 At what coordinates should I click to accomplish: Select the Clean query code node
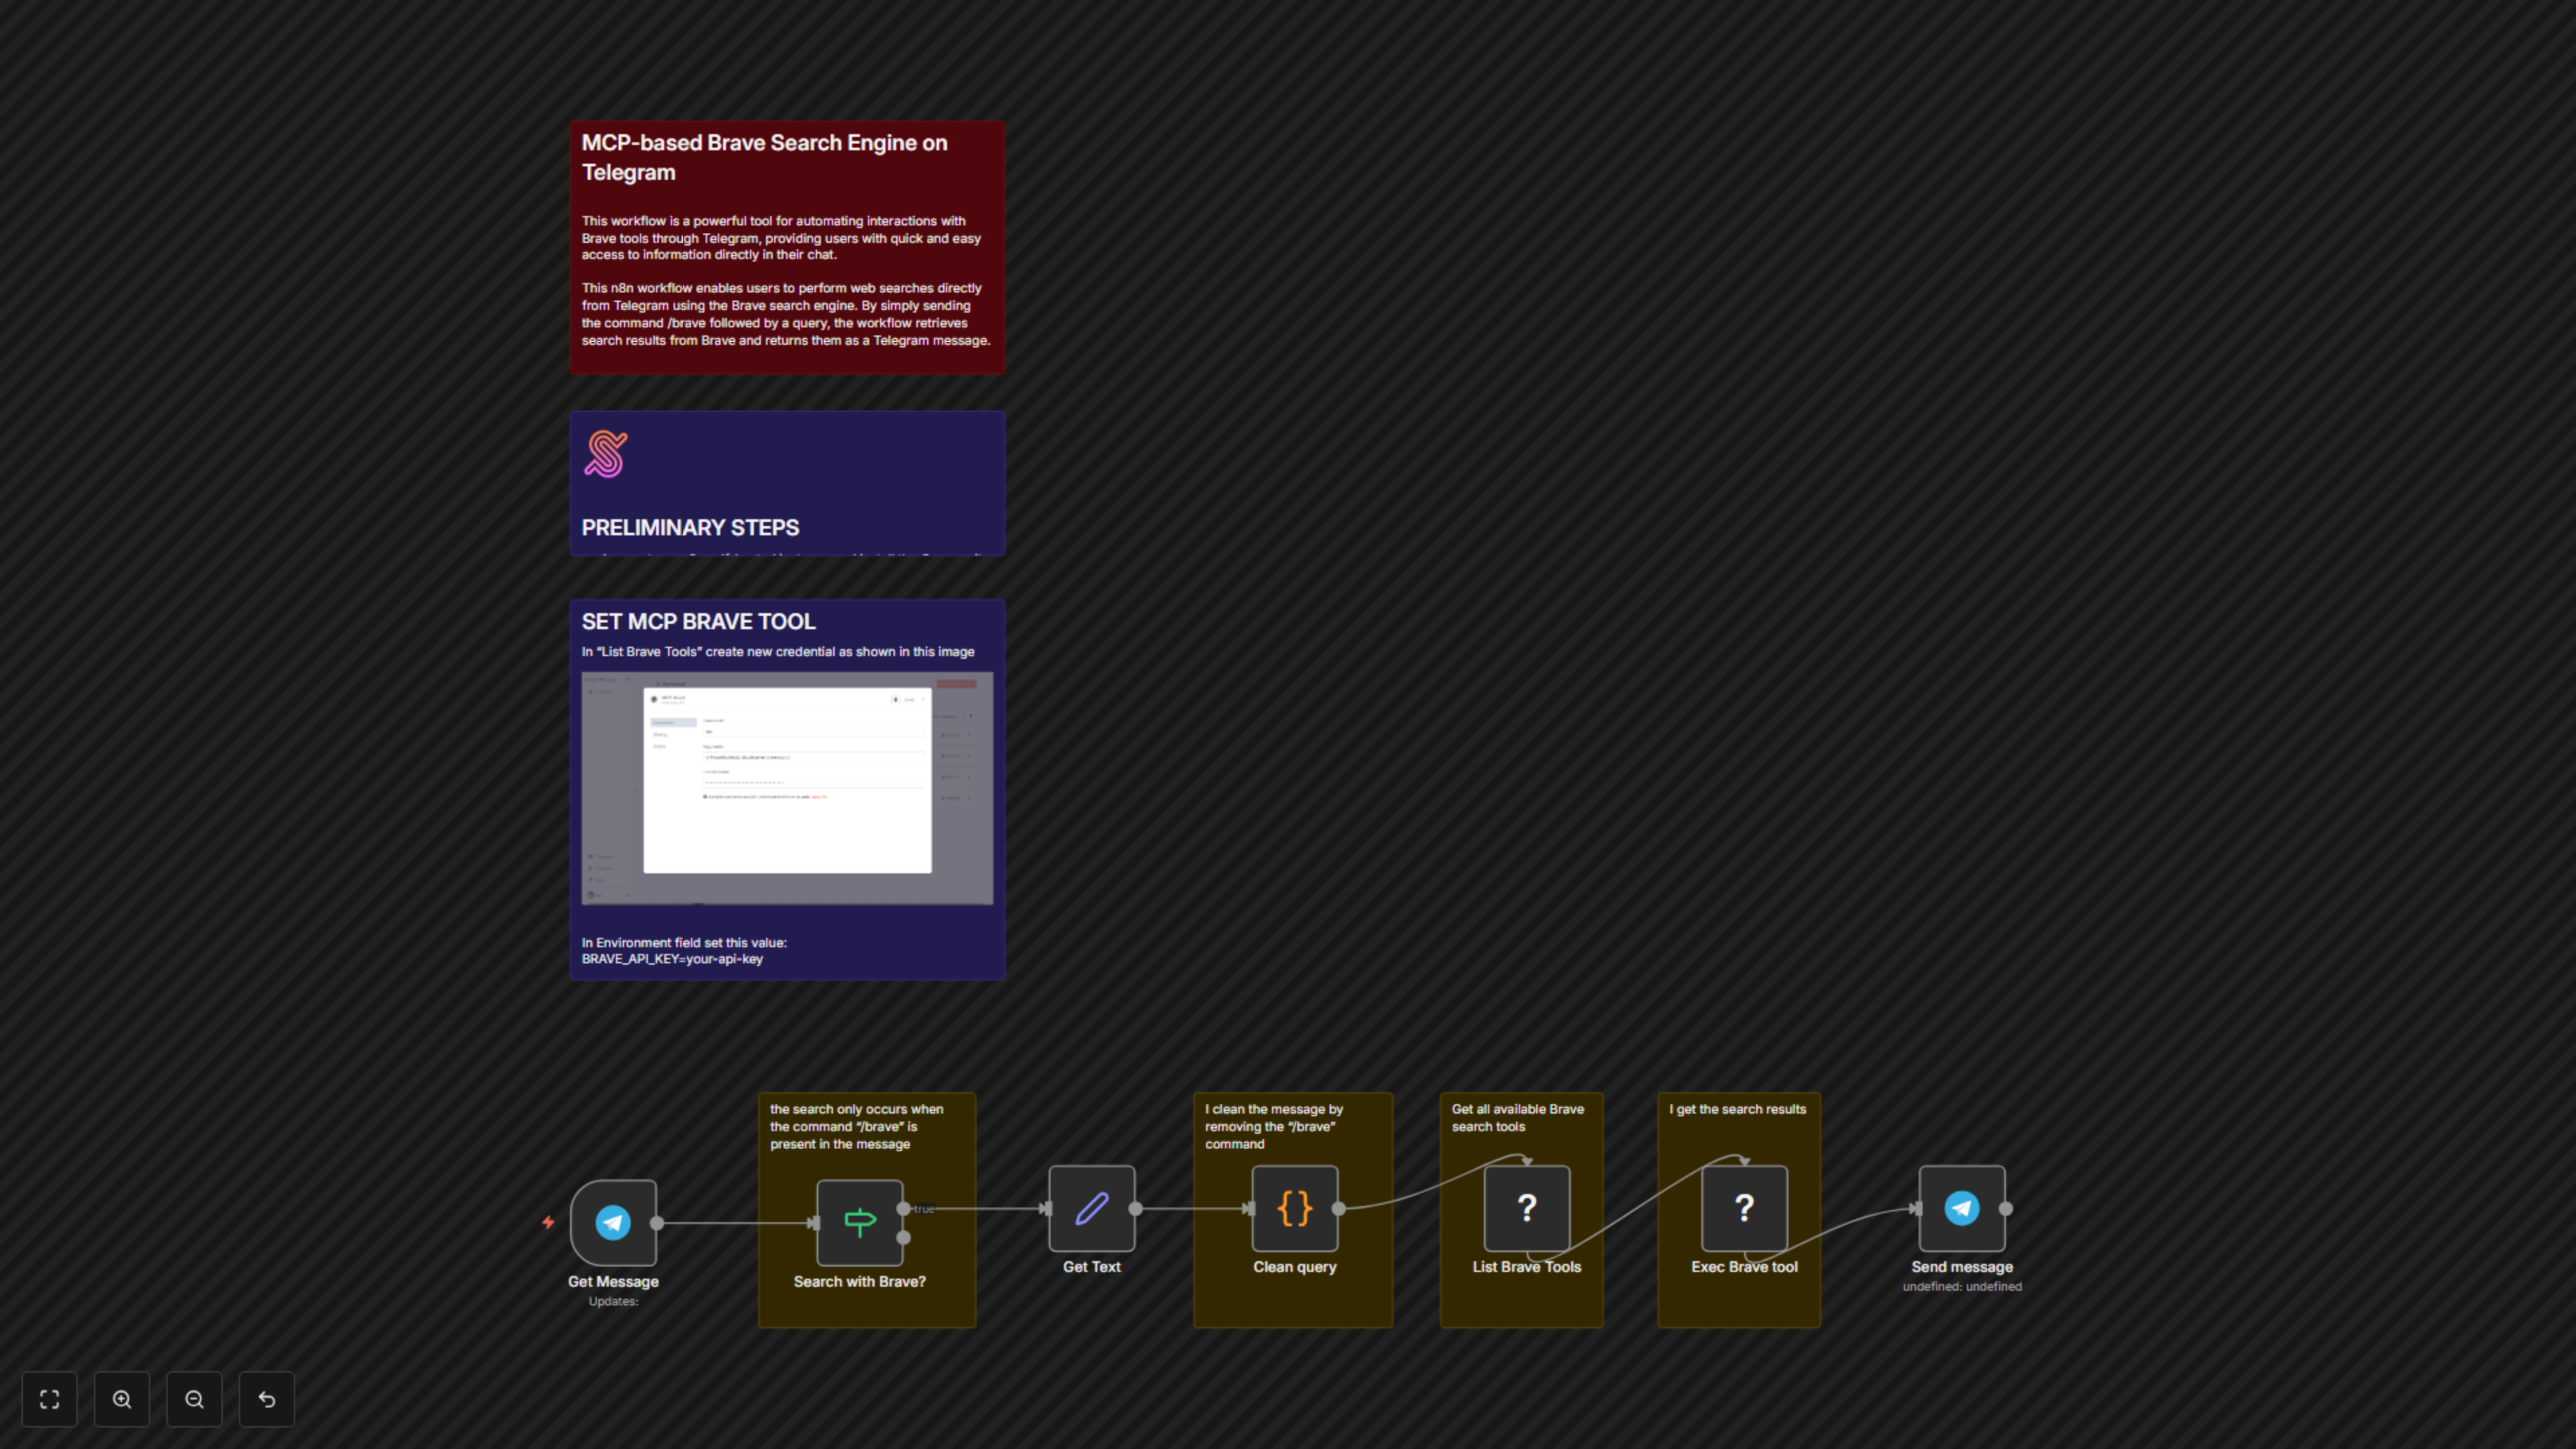coord(1294,1208)
